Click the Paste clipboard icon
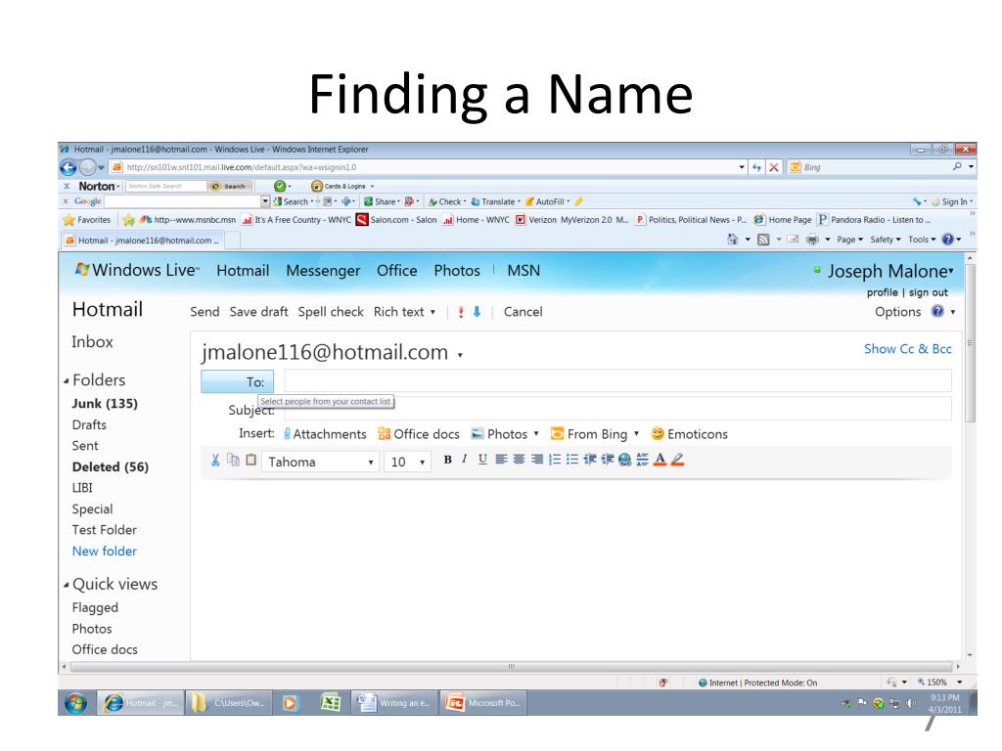1002x751 pixels. [251, 460]
